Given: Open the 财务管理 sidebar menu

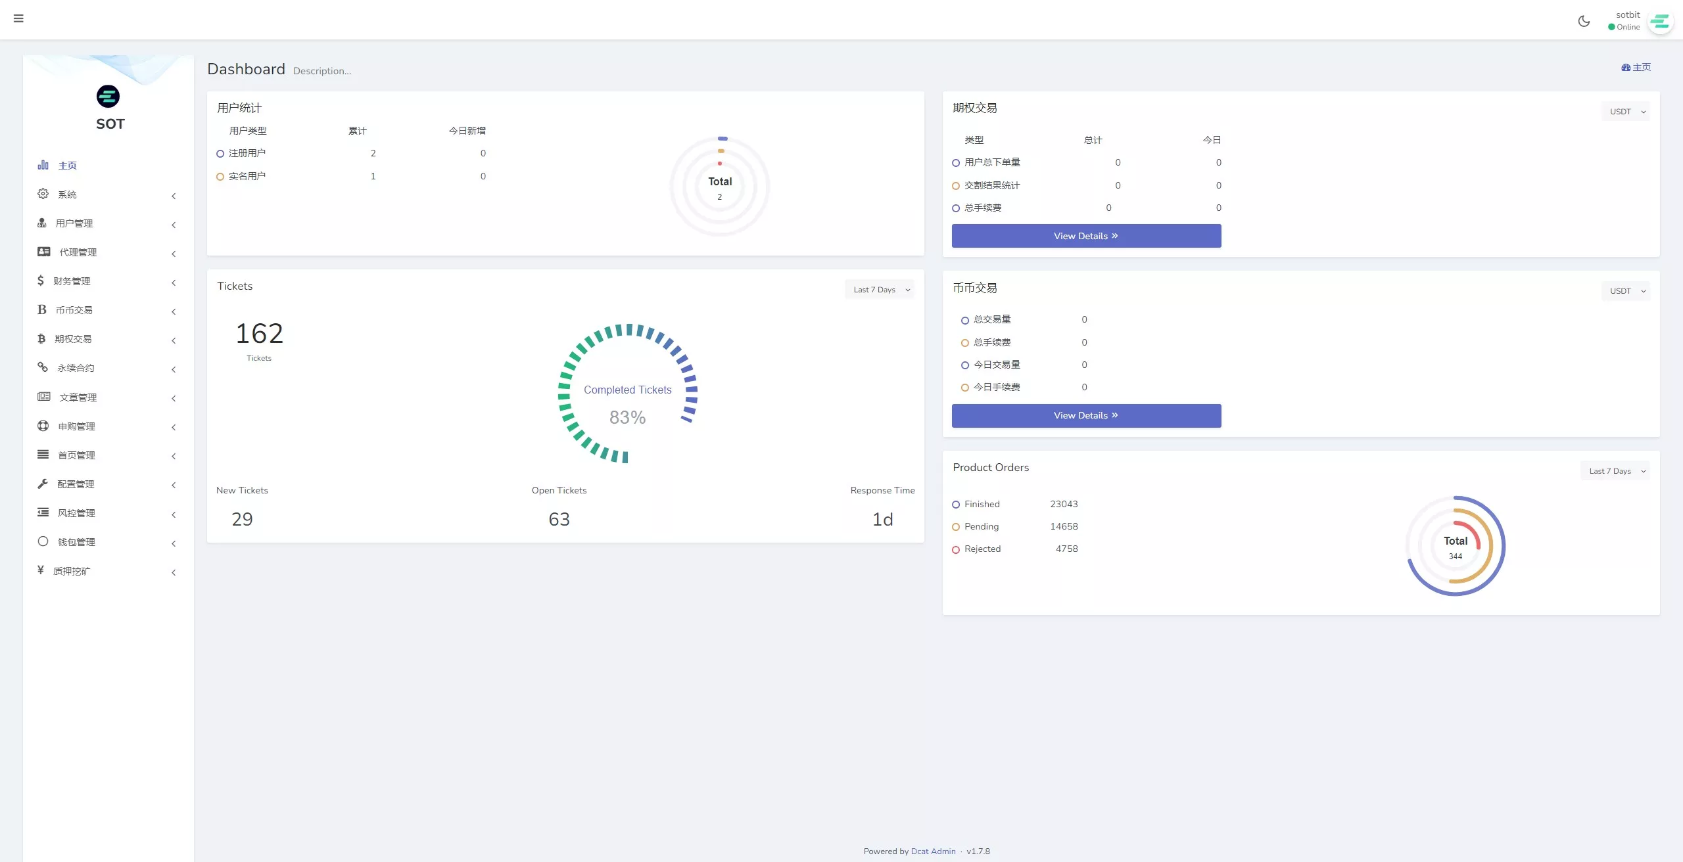Looking at the screenshot, I should tap(72, 281).
